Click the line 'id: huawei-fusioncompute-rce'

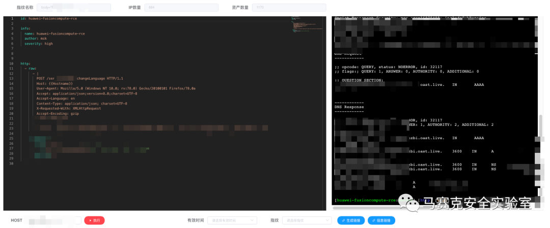click(x=48, y=18)
